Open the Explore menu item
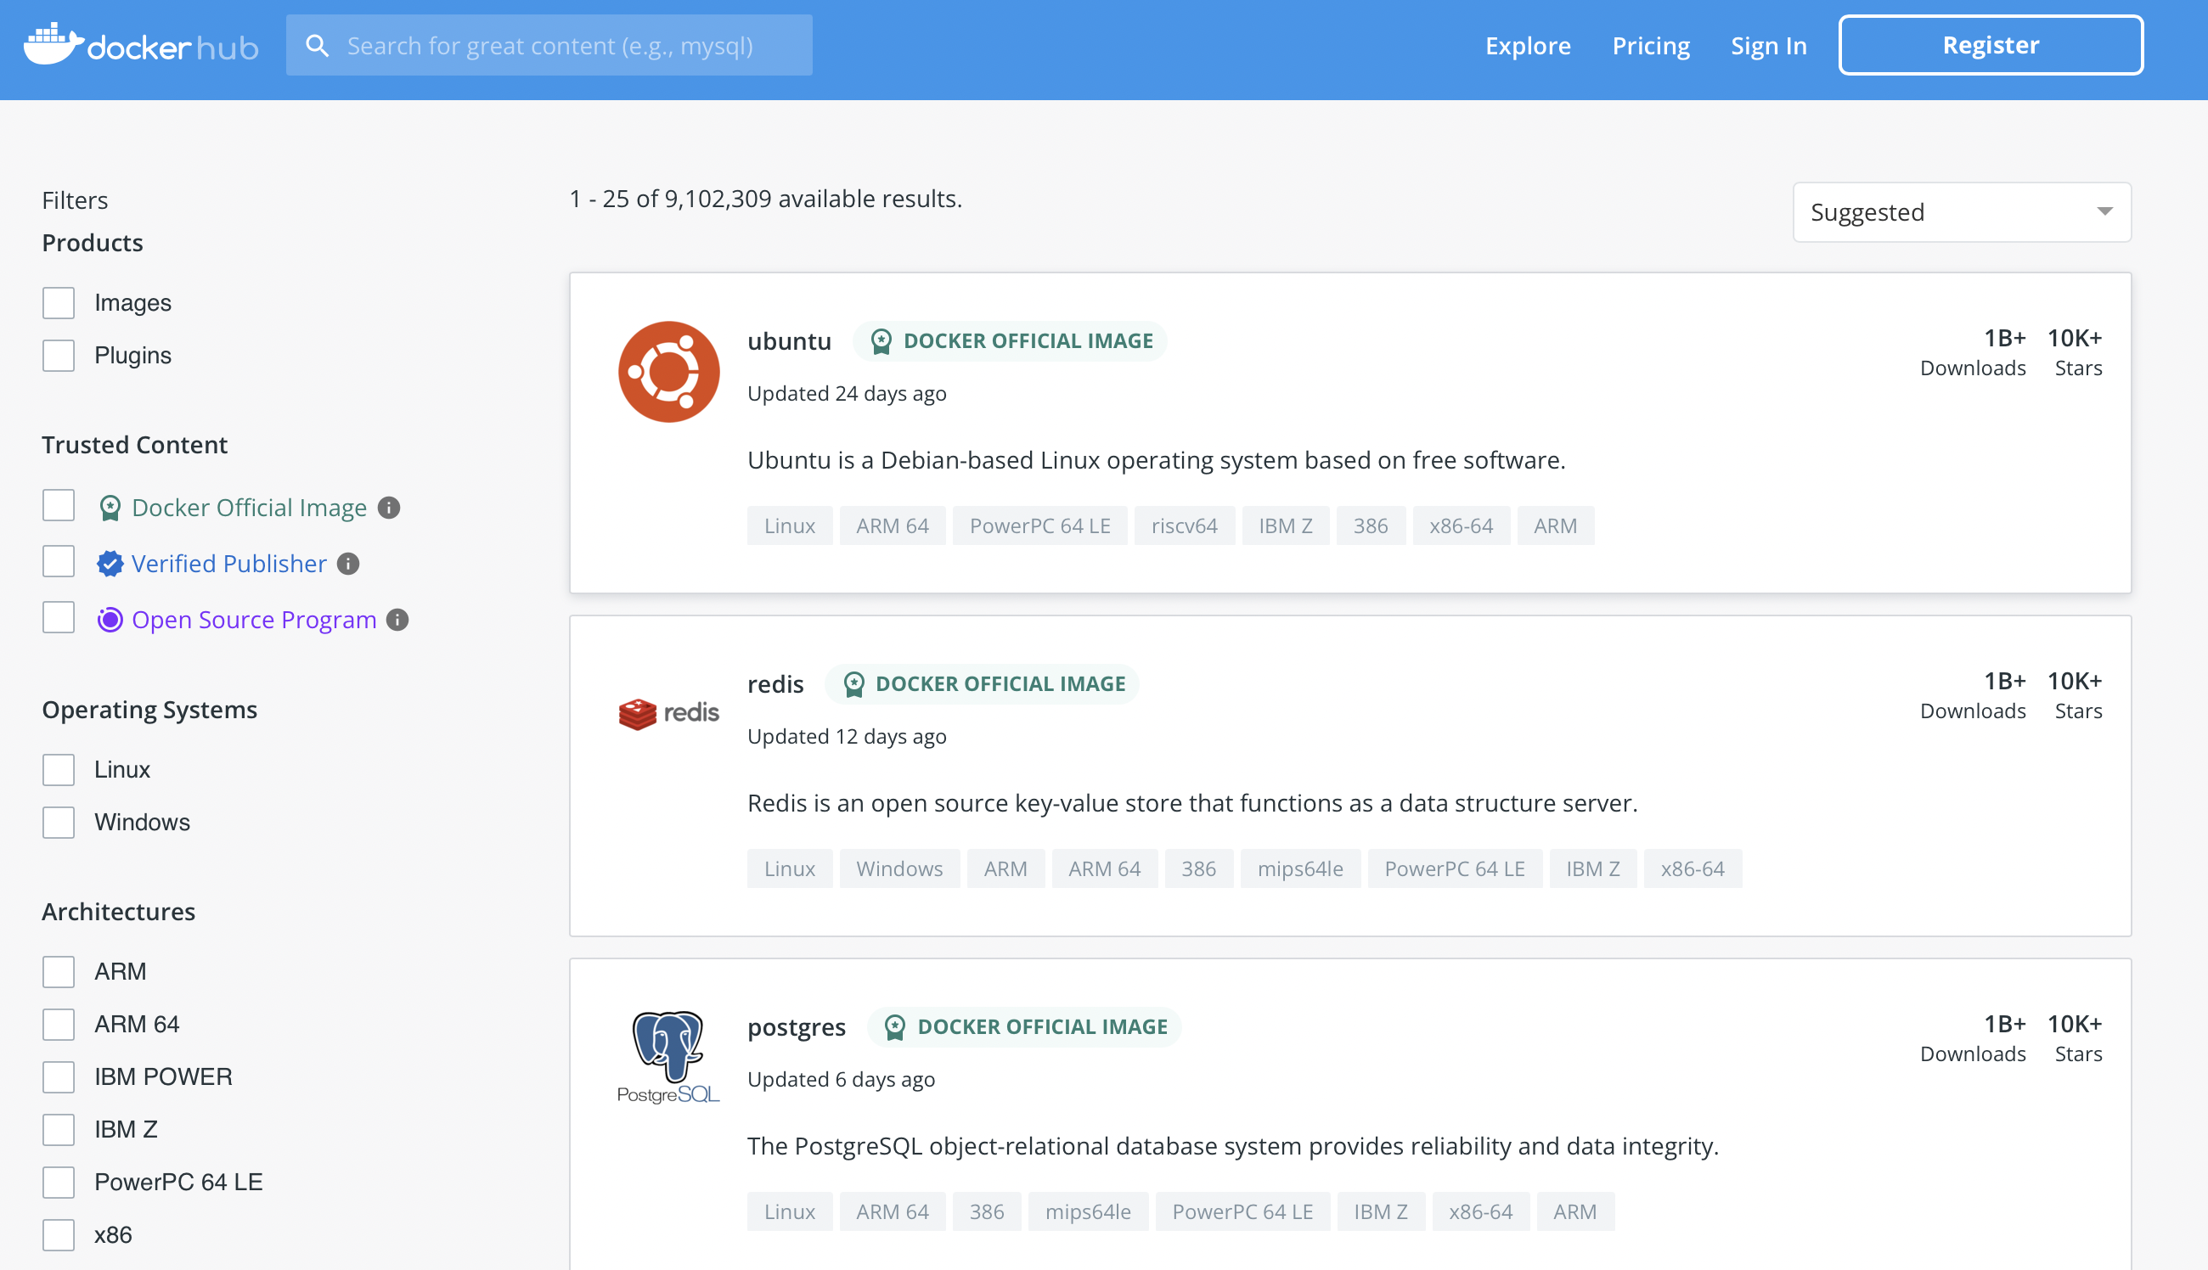The height and width of the screenshot is (1270, 2208). click(1528, 45)
